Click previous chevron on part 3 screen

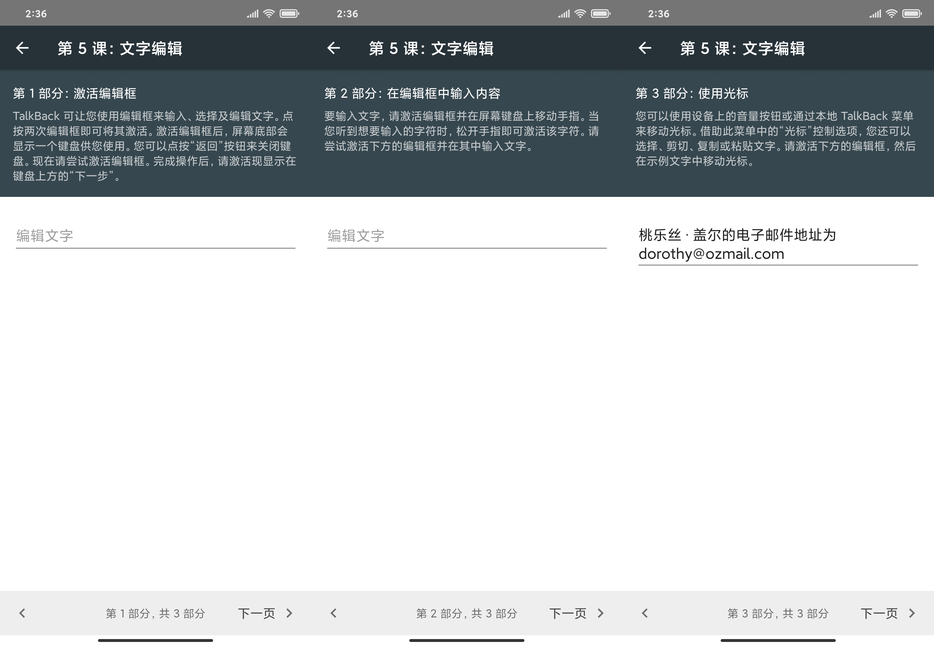(645, 613)
